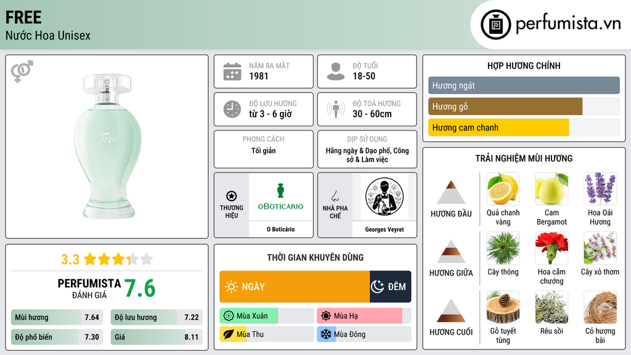Open the Hoa cẩm chướng carnation image
The width and height of the screenshot is (631, 355).
552,248
